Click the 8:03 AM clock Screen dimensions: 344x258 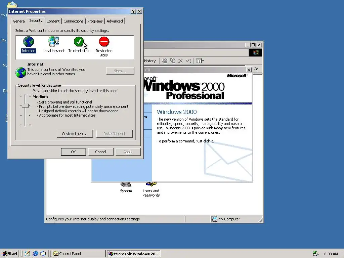click(x=331, y=254)
